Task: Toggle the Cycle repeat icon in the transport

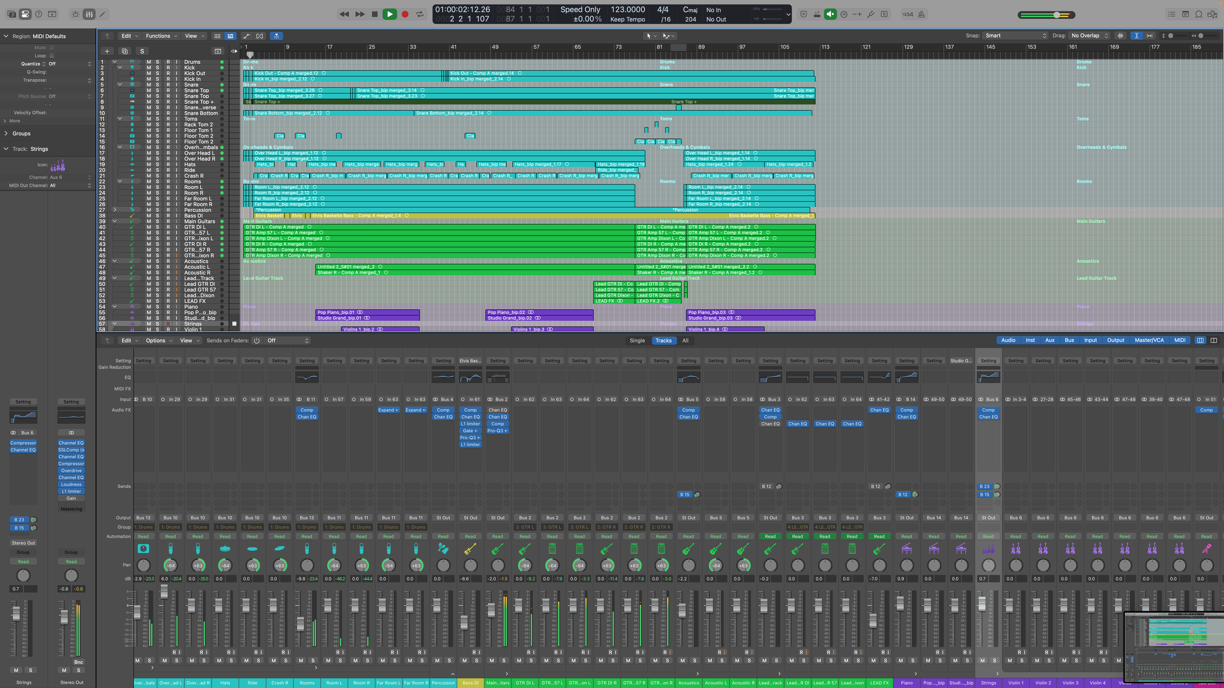Action: tap(420, 14)
